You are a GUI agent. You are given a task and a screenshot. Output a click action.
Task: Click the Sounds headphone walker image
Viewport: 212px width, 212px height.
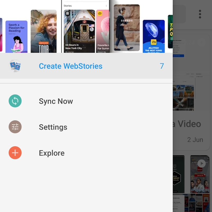pos(127,28)
